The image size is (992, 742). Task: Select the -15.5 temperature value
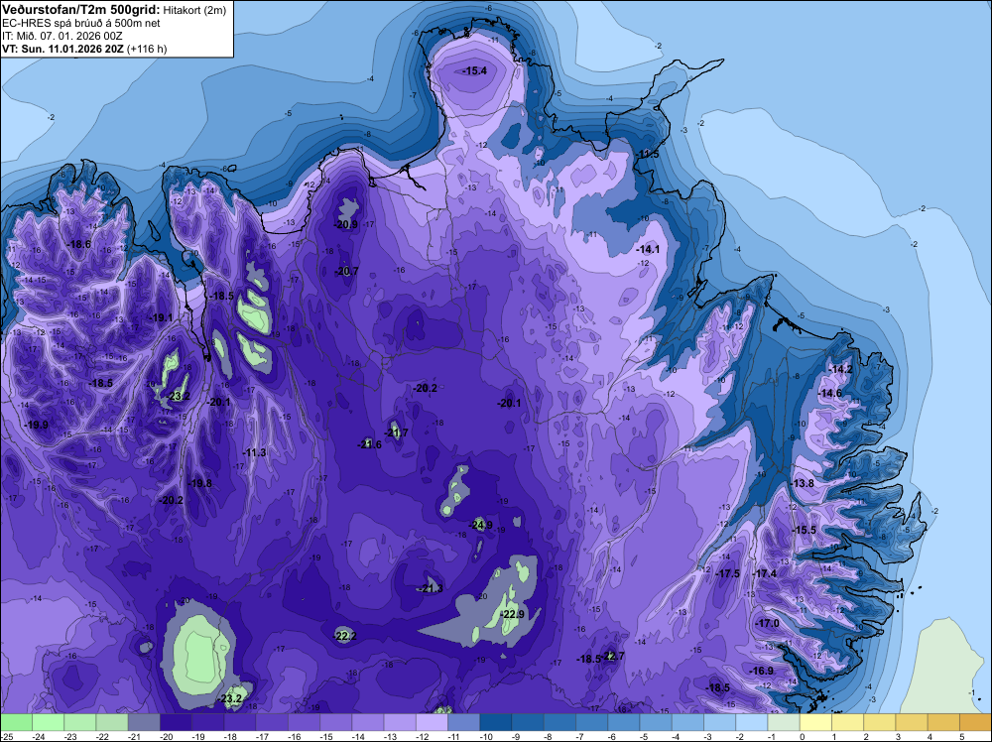tap(805, 530)
